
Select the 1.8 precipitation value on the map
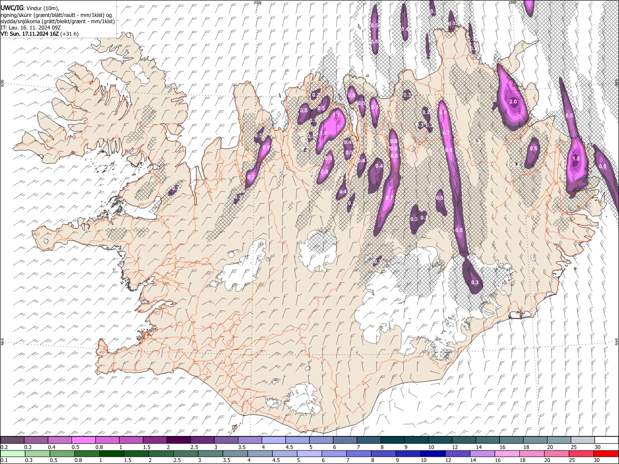576,159
